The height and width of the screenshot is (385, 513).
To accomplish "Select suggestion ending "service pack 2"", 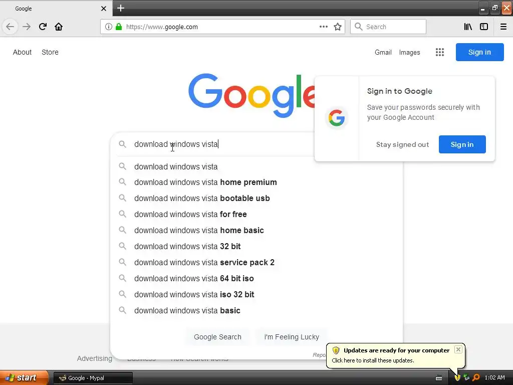I will point(256,263).
